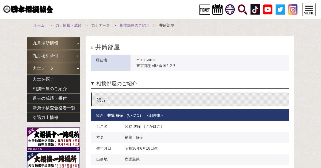Click the 出身地 label
This screenshot has height=168, width=321.
pos(102,159)
